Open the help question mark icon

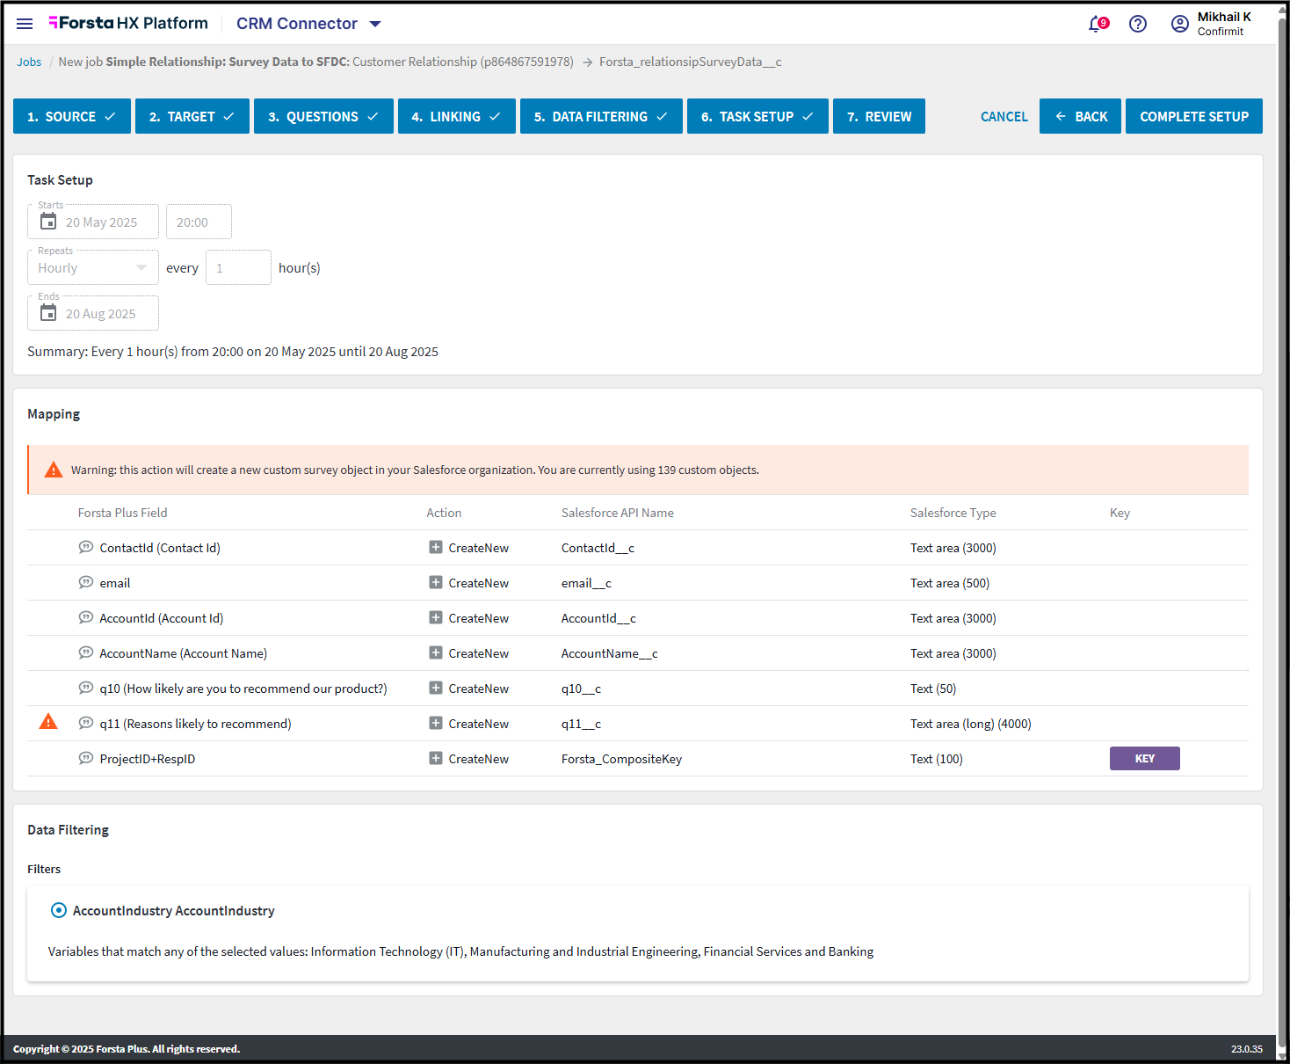[1138, 24]
